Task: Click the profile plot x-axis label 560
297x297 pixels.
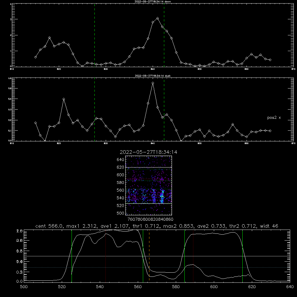Action: tap(138, 287)
